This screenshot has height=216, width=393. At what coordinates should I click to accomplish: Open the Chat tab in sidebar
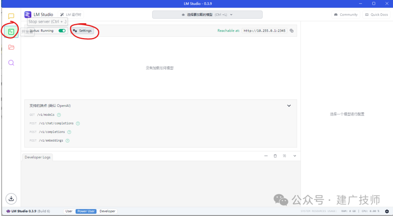click(11, 16)
